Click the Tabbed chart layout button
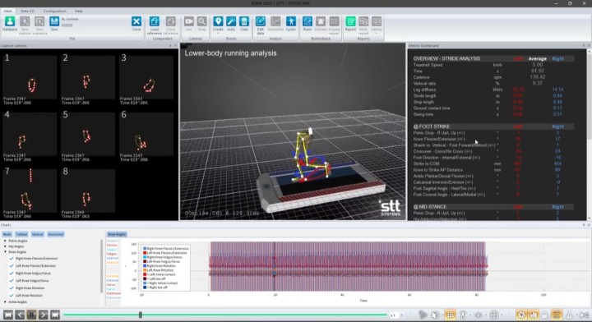592x322 pixels. 21,235
